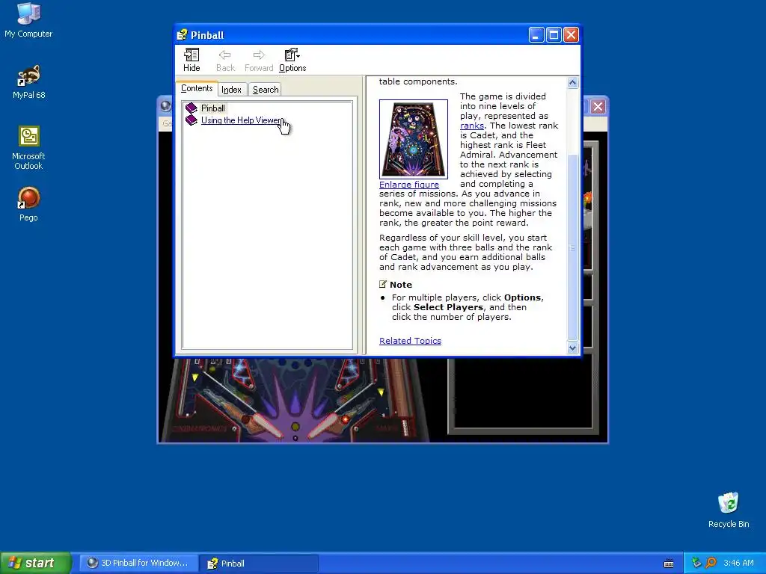Select the Microsoft Outlook desktop icon
This screenshot has width=766, height=574.
28,148
